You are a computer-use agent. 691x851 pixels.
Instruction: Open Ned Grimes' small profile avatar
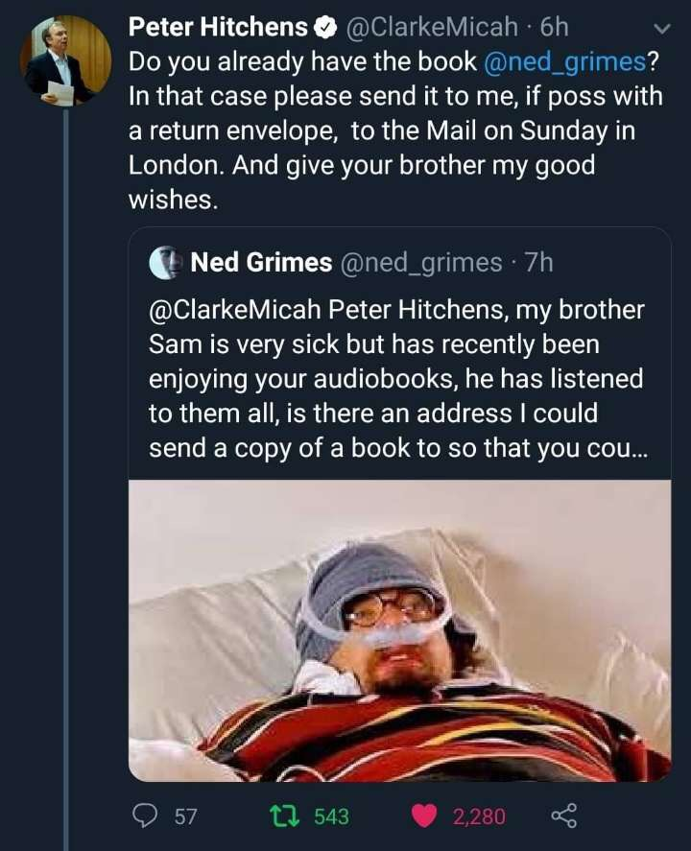(x=165, y=262)
